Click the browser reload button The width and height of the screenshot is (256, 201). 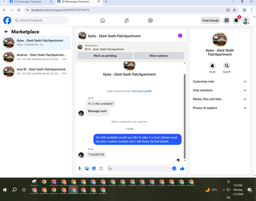[19, 10]
